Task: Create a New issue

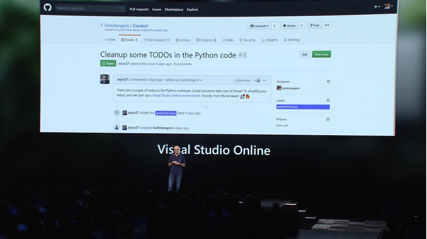Action: coord(322,54)
